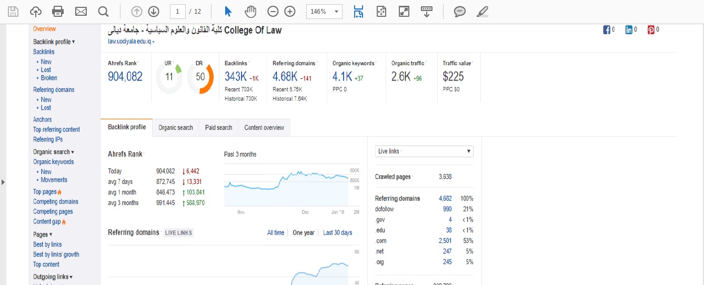Activate the selection arrow tool

[228, 12]
